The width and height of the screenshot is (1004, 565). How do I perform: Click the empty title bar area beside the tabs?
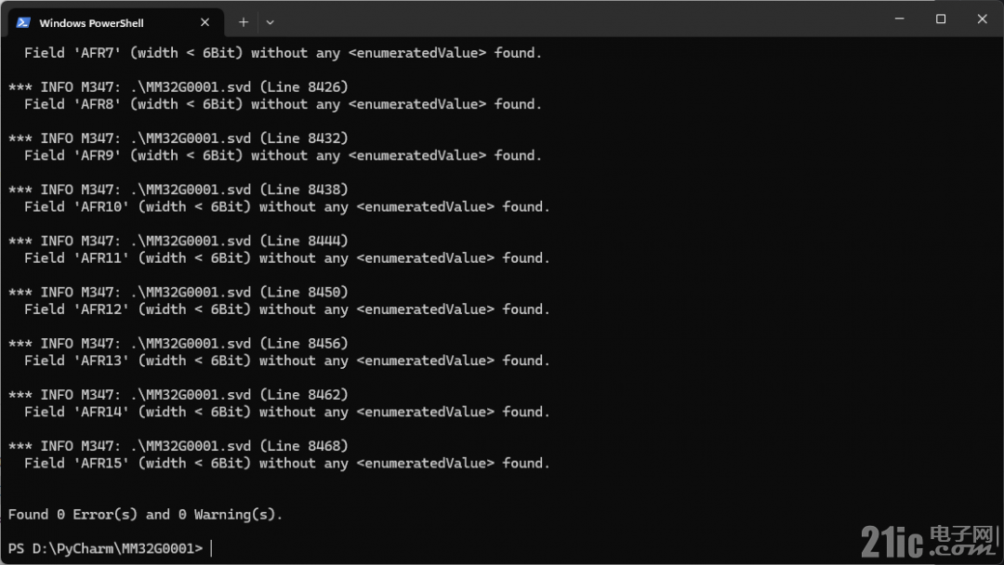click(x=576, y=20)
